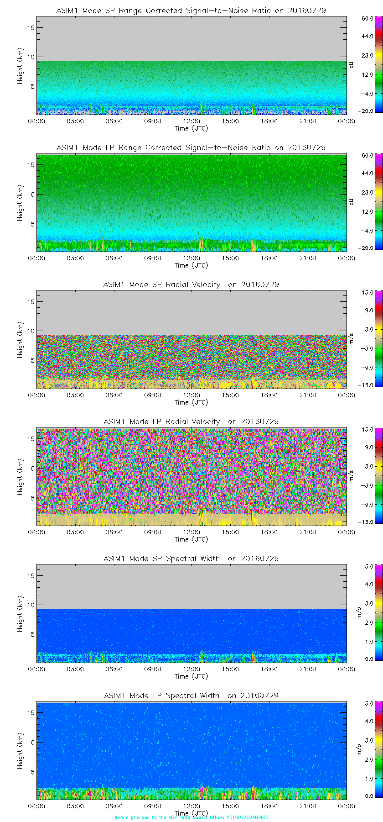383x822 pixels.
Task: Click the 12:00 tick label under SP Radial Velocity plot
Action: click(x=191, y=395)
